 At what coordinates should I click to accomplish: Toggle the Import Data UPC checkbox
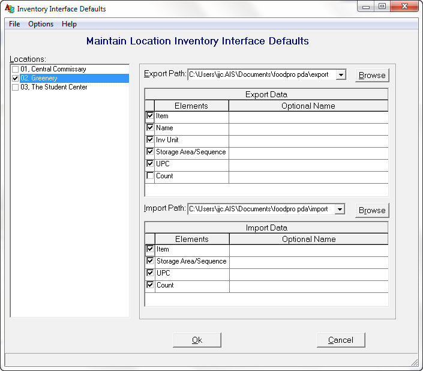(x=150, y=273)
